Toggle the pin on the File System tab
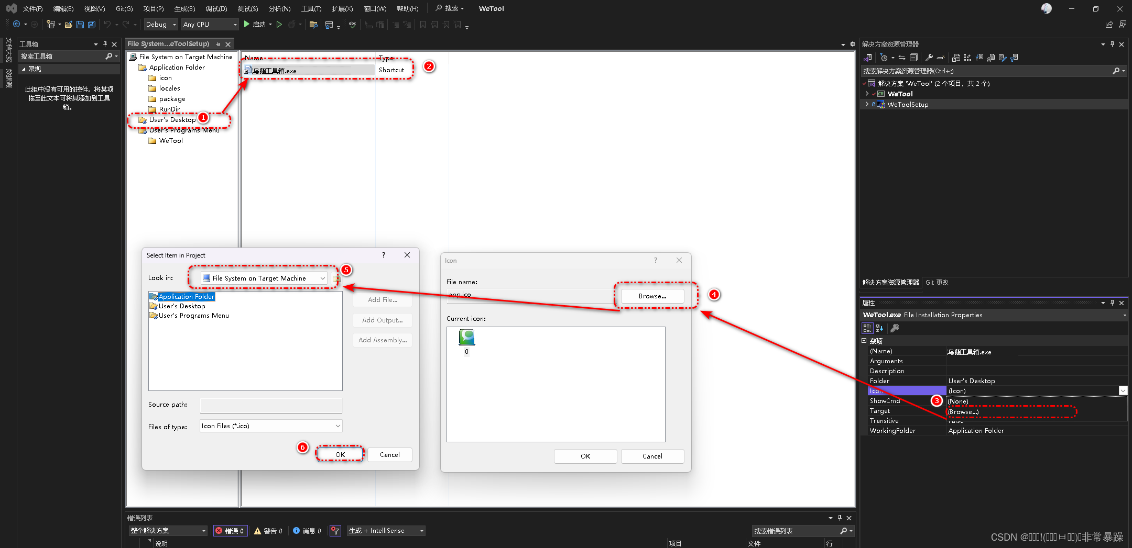1132x548 pixels. coord(218,44)
